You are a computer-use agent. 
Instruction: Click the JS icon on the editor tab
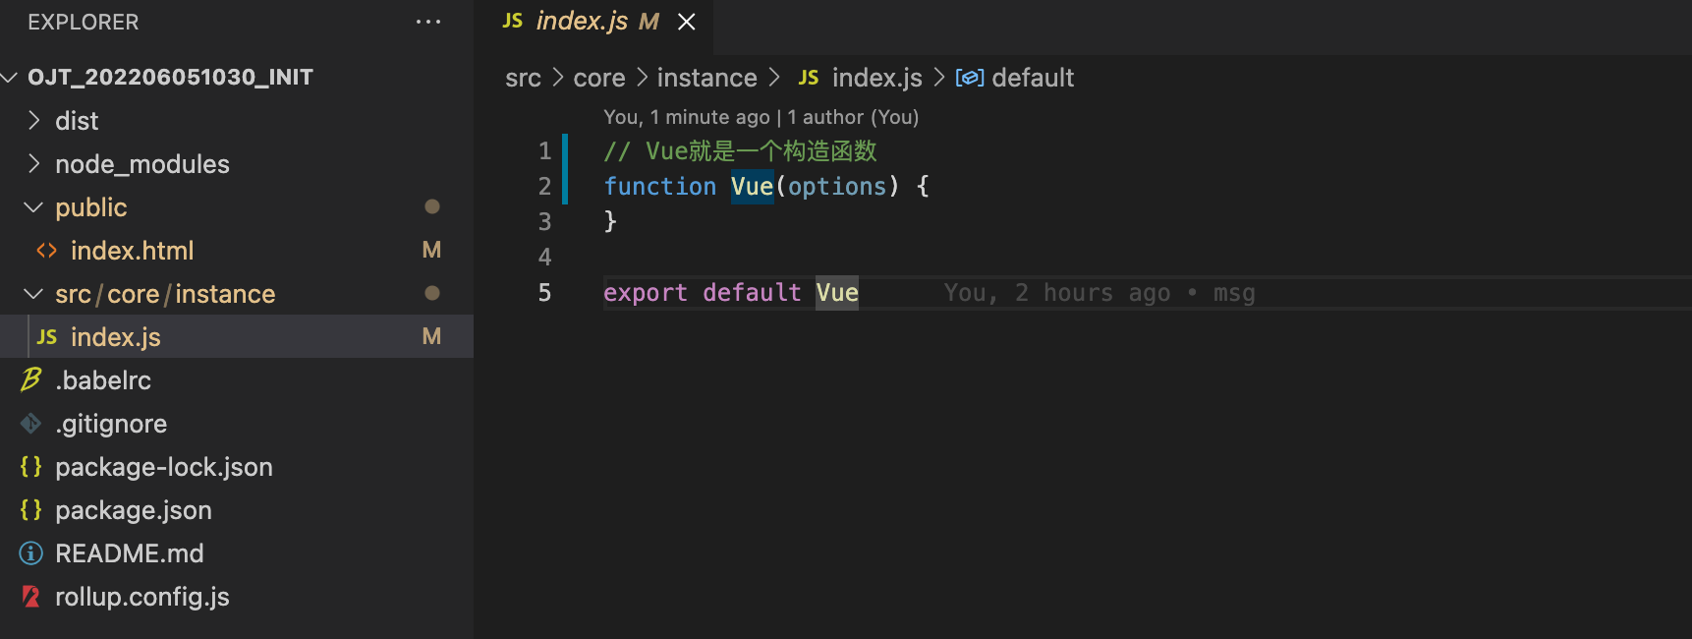pyautogui.click(x=513, y=21)
